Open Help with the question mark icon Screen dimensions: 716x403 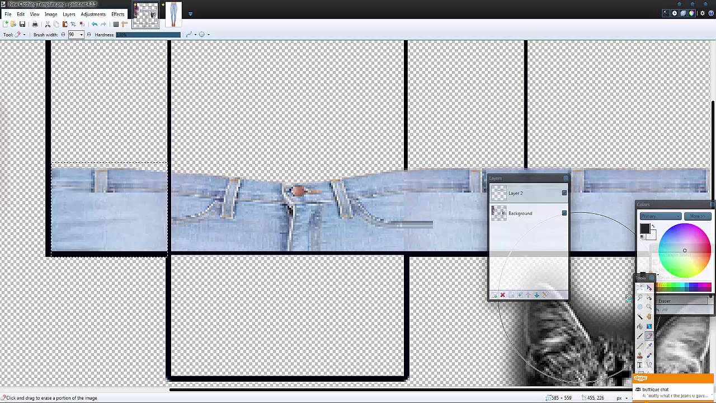click(x=711, y=13)
